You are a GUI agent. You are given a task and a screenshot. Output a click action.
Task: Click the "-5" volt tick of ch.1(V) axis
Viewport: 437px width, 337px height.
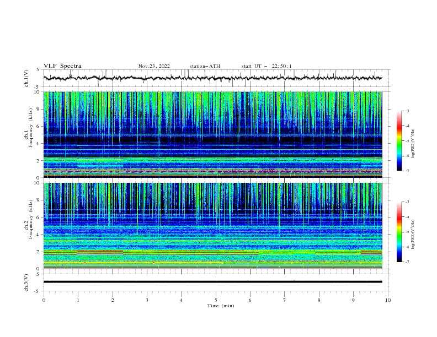[38, 87]
